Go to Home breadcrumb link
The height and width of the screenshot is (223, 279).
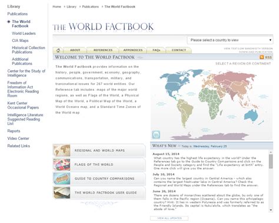(57, 6)
